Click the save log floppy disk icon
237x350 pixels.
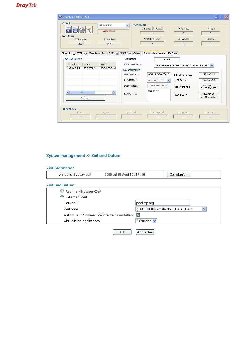coord(68,30)
